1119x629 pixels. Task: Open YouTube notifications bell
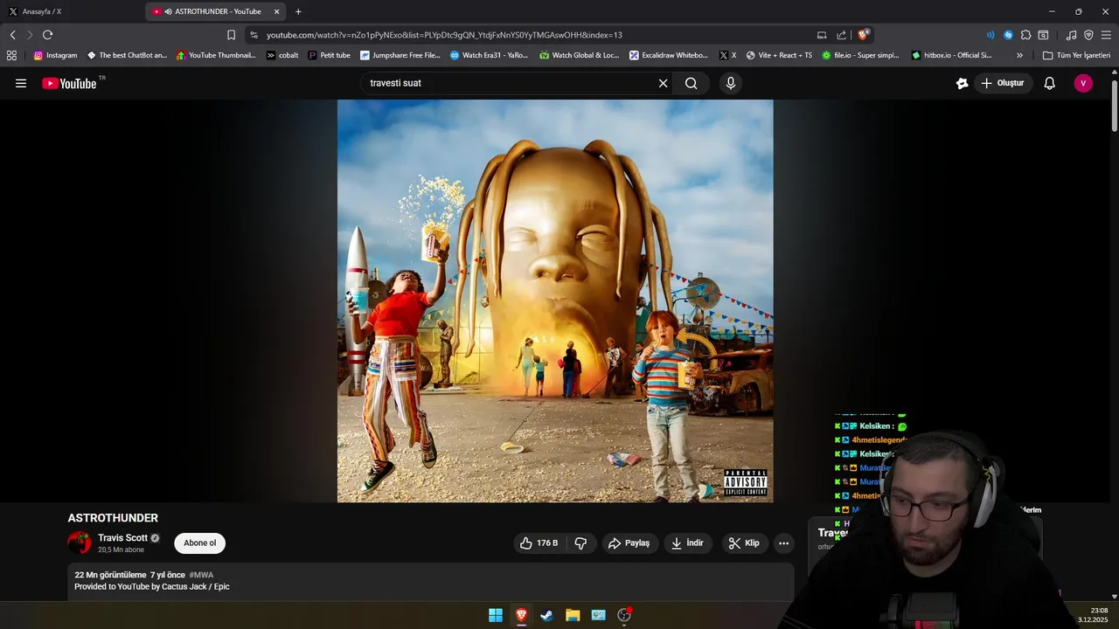click(1049, 83)
